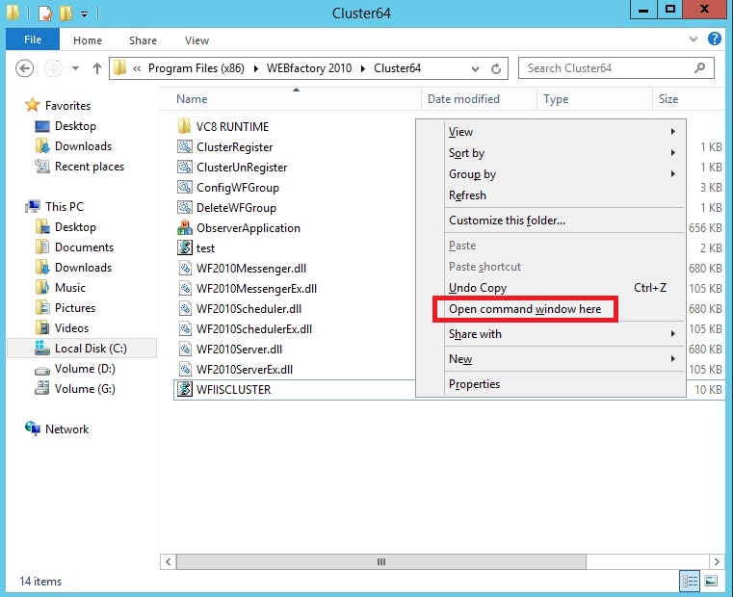Open the recent locations dropdown arrow
The height and width of the screenshot is (597, 733).
75,68
